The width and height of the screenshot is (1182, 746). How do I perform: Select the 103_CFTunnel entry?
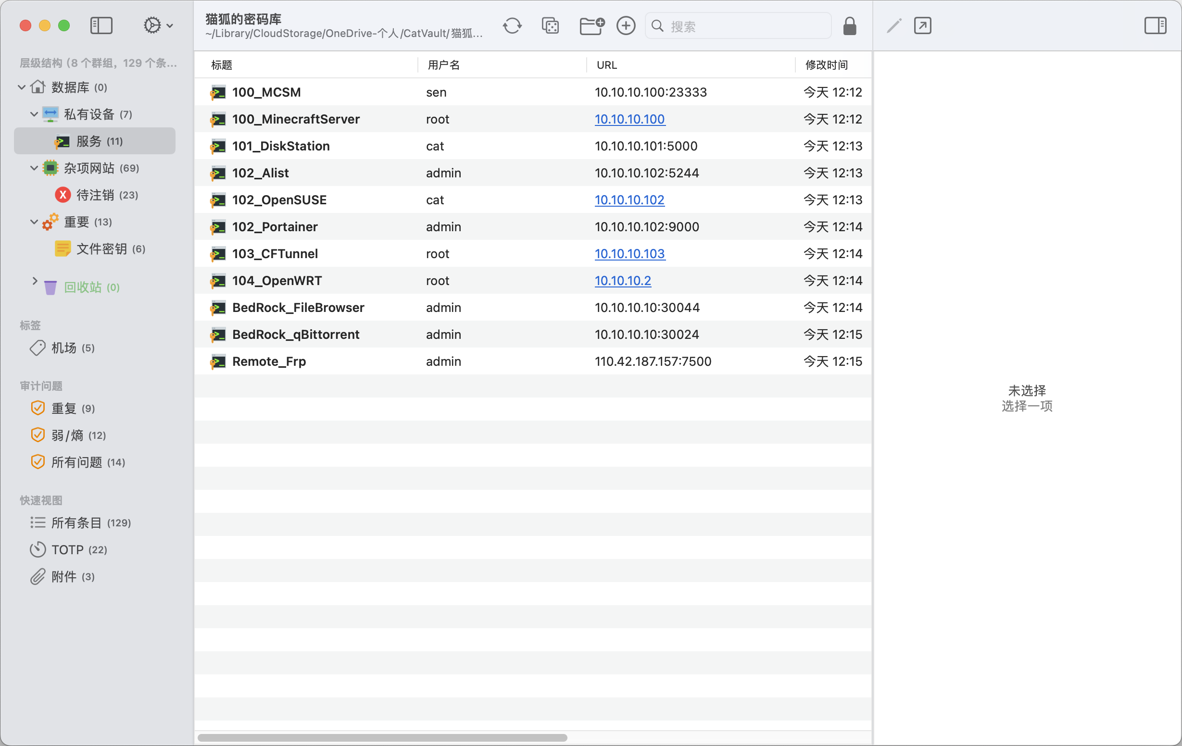[533, 254]
